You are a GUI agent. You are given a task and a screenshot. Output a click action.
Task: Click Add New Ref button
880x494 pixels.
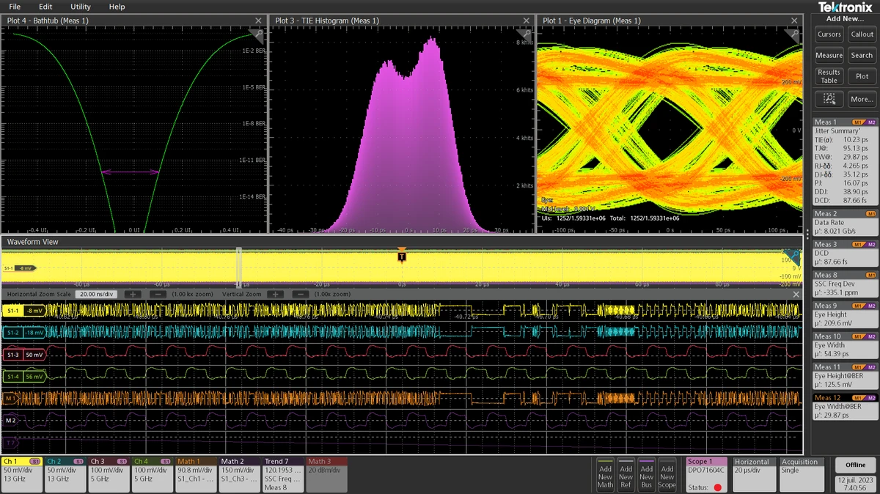click(626, 475)
